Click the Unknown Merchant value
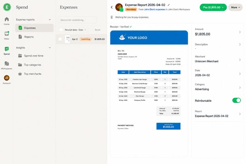Image resolution: width=246 pixels, height=164 pixels. click(207, 61)
